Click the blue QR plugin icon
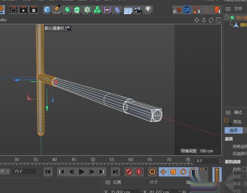247x193 pixels. (x=187, y=10)
